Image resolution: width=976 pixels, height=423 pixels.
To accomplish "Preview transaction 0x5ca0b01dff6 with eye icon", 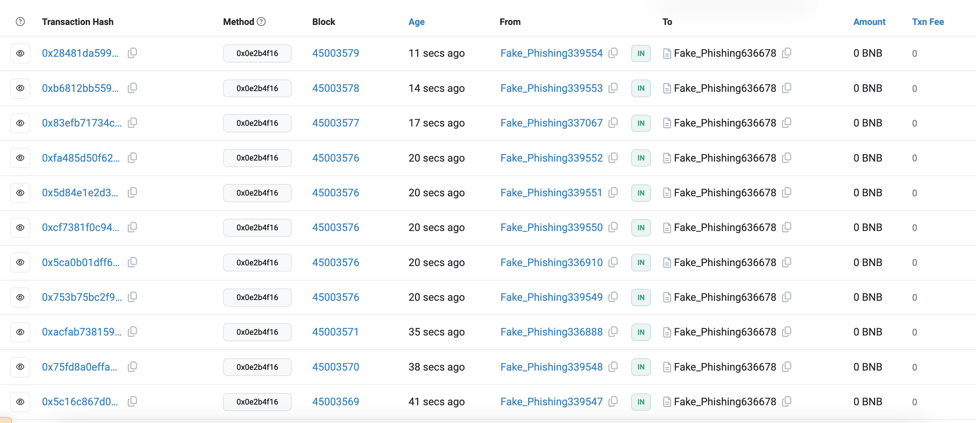I will click(20, 263).
